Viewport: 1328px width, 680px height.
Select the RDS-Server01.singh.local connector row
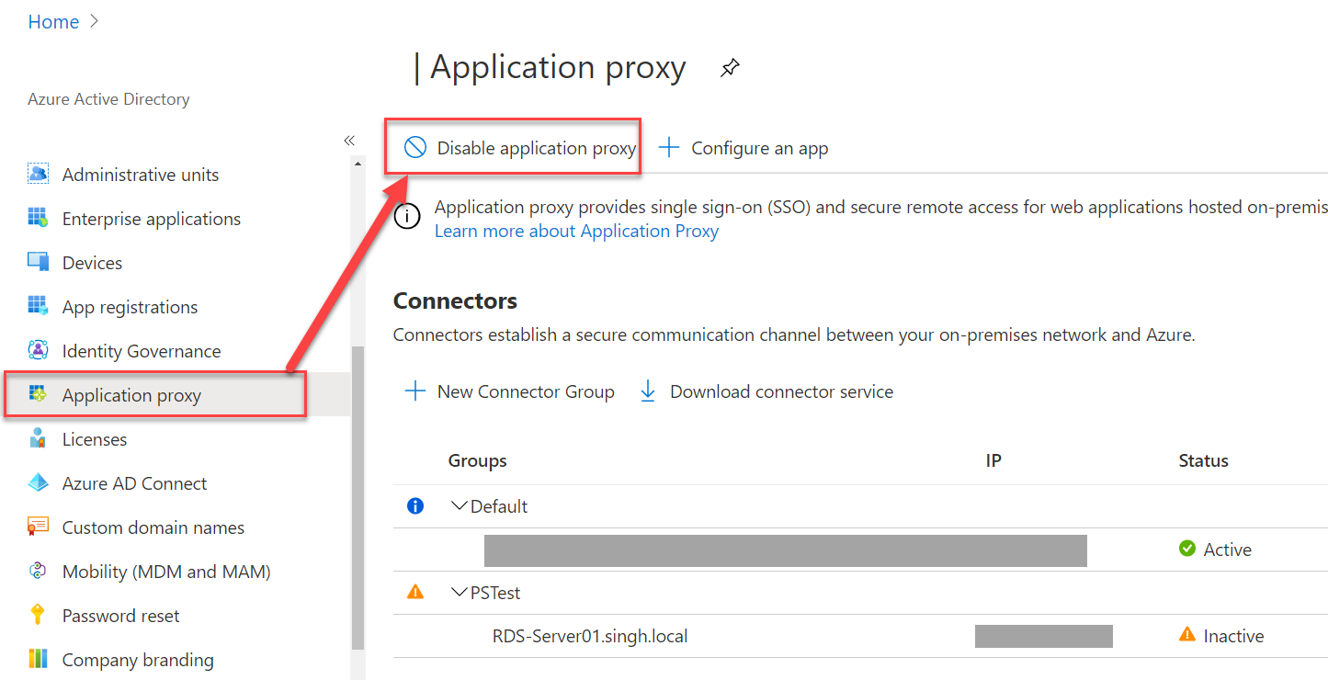[590, 636]
